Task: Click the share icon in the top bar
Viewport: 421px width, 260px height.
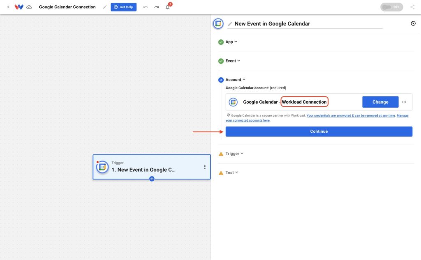Action: click(x=412, y=7)
